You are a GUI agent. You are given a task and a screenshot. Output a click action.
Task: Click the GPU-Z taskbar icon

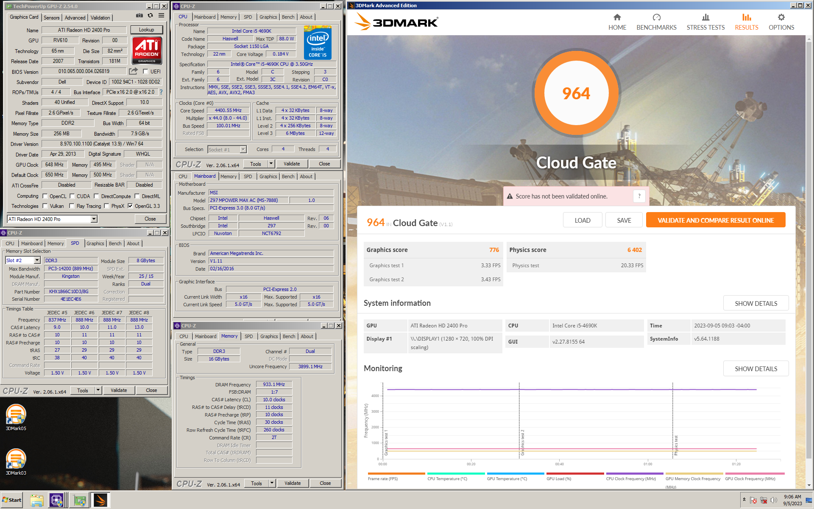[79, 500]
